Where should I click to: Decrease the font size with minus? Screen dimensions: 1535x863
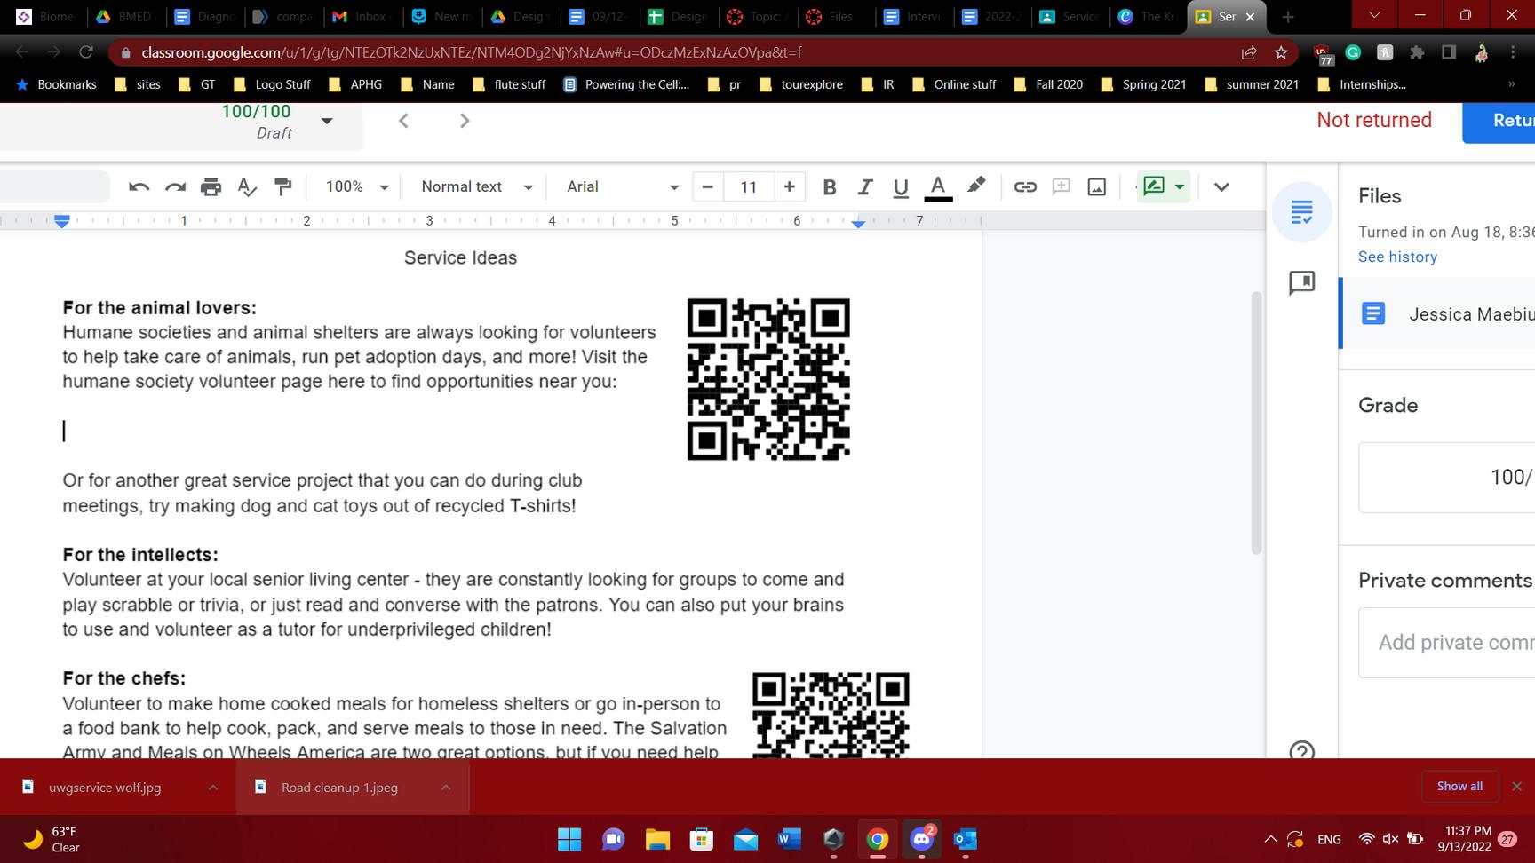[x=708, y=186]
